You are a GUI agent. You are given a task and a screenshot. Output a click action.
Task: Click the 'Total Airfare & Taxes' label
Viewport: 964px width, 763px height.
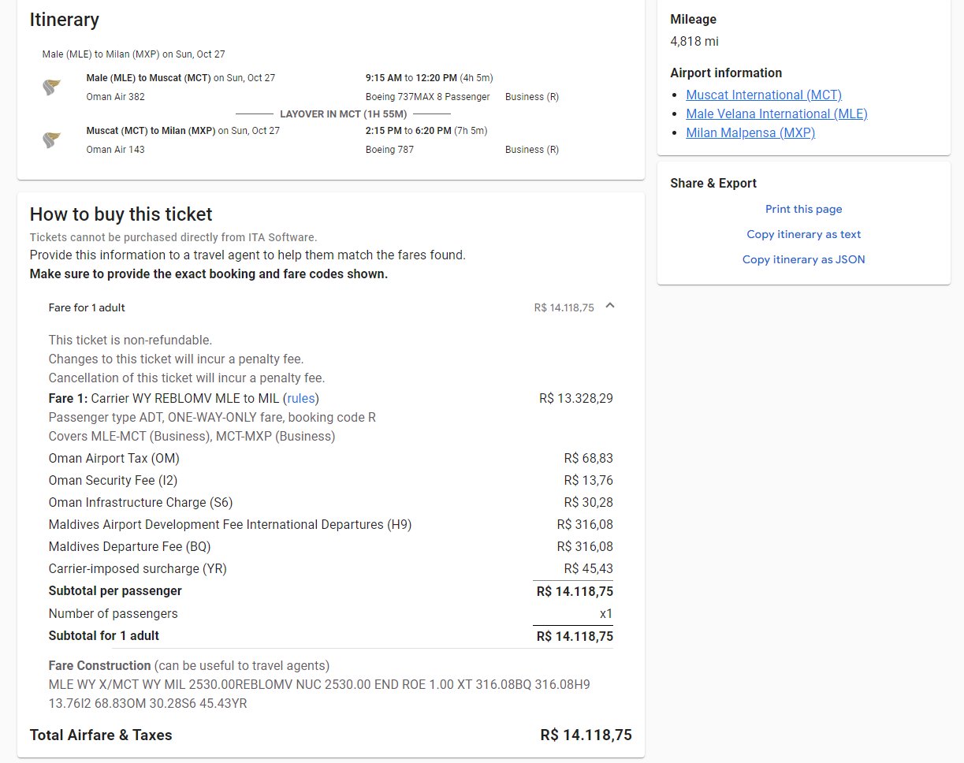101,735
